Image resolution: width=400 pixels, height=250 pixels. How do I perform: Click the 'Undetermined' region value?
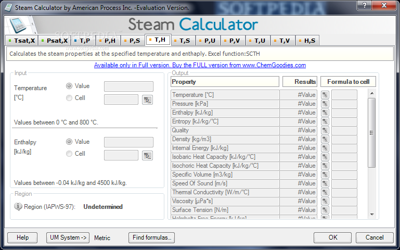point(103,207)
